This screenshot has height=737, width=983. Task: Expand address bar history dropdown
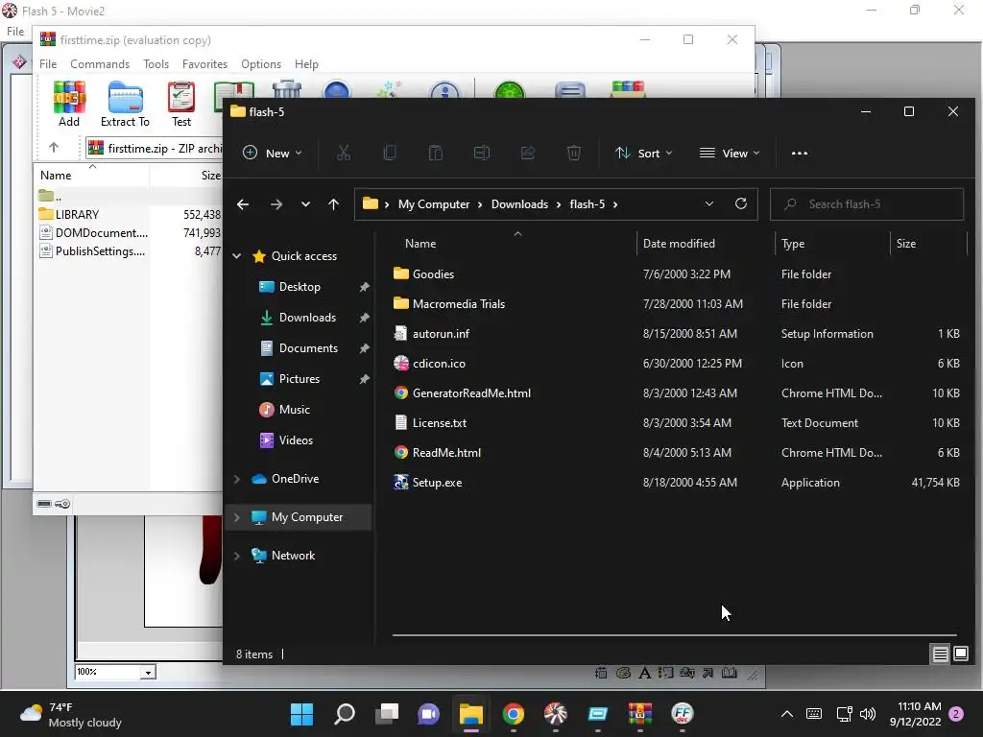(x=709, y=203)
